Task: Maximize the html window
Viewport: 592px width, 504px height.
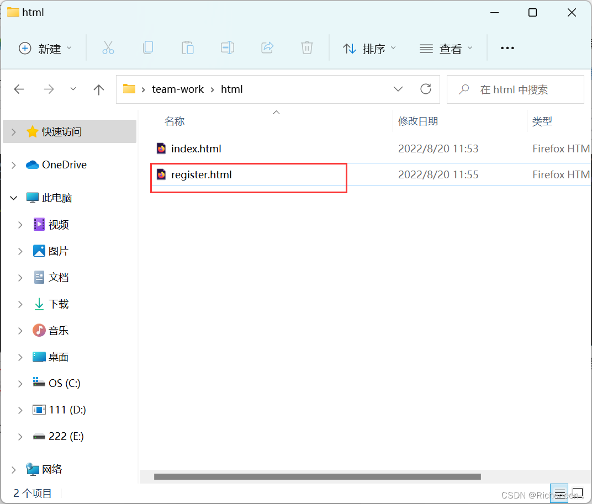Action: point(532,13)
